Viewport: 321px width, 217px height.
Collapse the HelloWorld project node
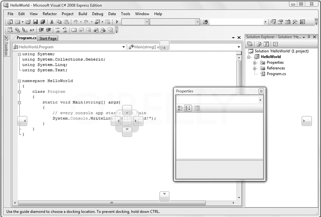[x=248, y=57]
